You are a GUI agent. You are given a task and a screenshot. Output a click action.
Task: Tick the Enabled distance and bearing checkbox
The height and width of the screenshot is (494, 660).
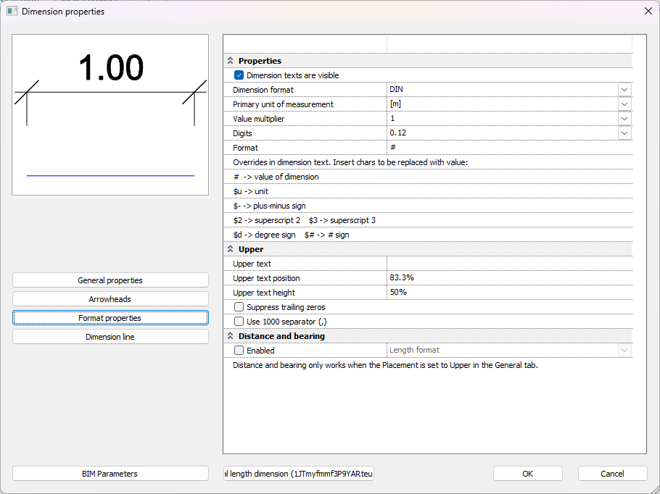(239, 351)
